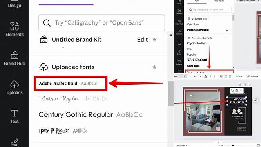This screenshot has width=261, height=147.
Task: Click duplicate page icon above canvas
Action: click(x=245, y=85)
